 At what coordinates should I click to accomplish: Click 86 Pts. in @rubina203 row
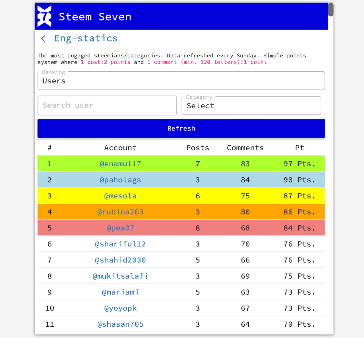pyautogui.click(x=299, y=212)
